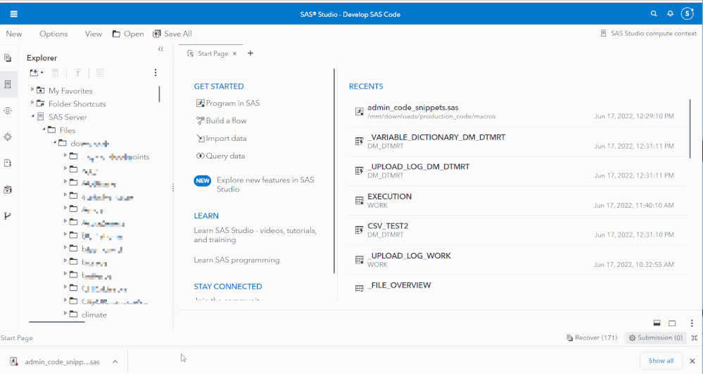Select the climate folder in tree
The width and height of the screenshot is (703, 374).
pos(94,315)
